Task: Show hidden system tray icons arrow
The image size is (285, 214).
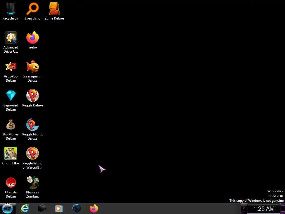Action: [244, 209]
